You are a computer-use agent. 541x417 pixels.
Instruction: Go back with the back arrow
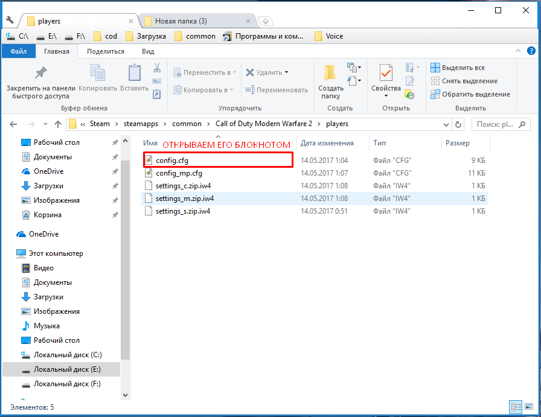click(x=13, y=124)
